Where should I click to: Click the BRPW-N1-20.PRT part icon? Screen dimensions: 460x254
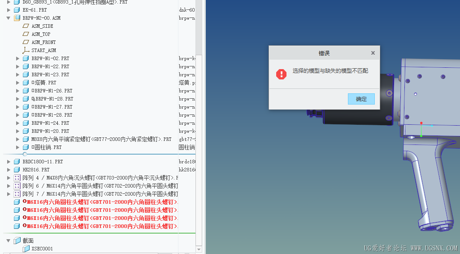point(26,131)
